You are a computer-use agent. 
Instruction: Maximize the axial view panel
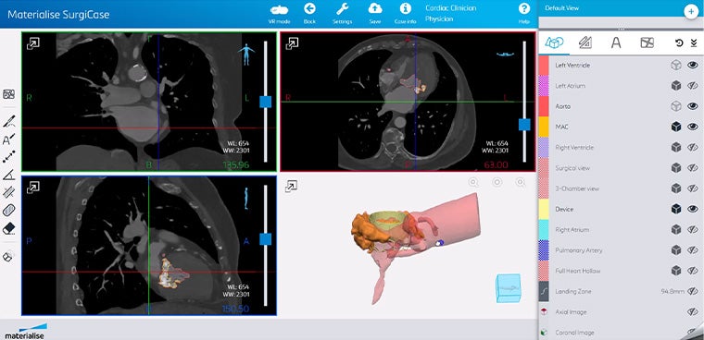pos(292,43)
